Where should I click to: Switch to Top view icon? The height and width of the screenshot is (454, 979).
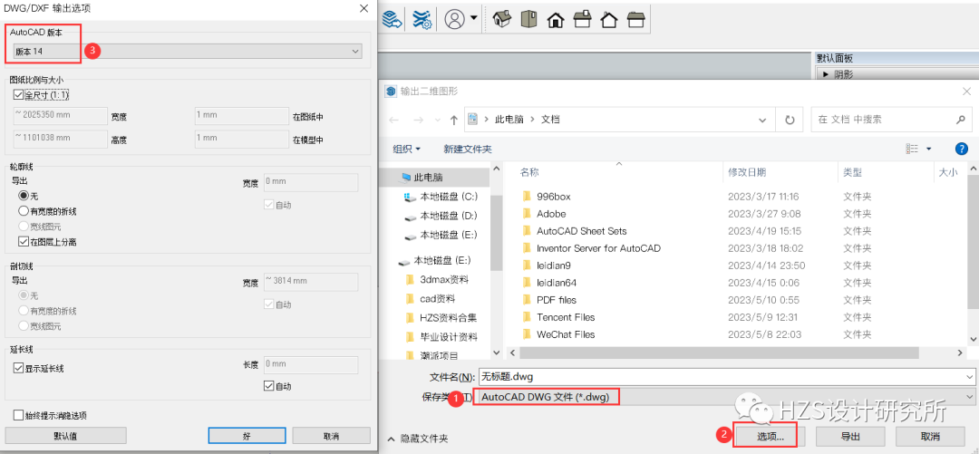pos(528,19)
